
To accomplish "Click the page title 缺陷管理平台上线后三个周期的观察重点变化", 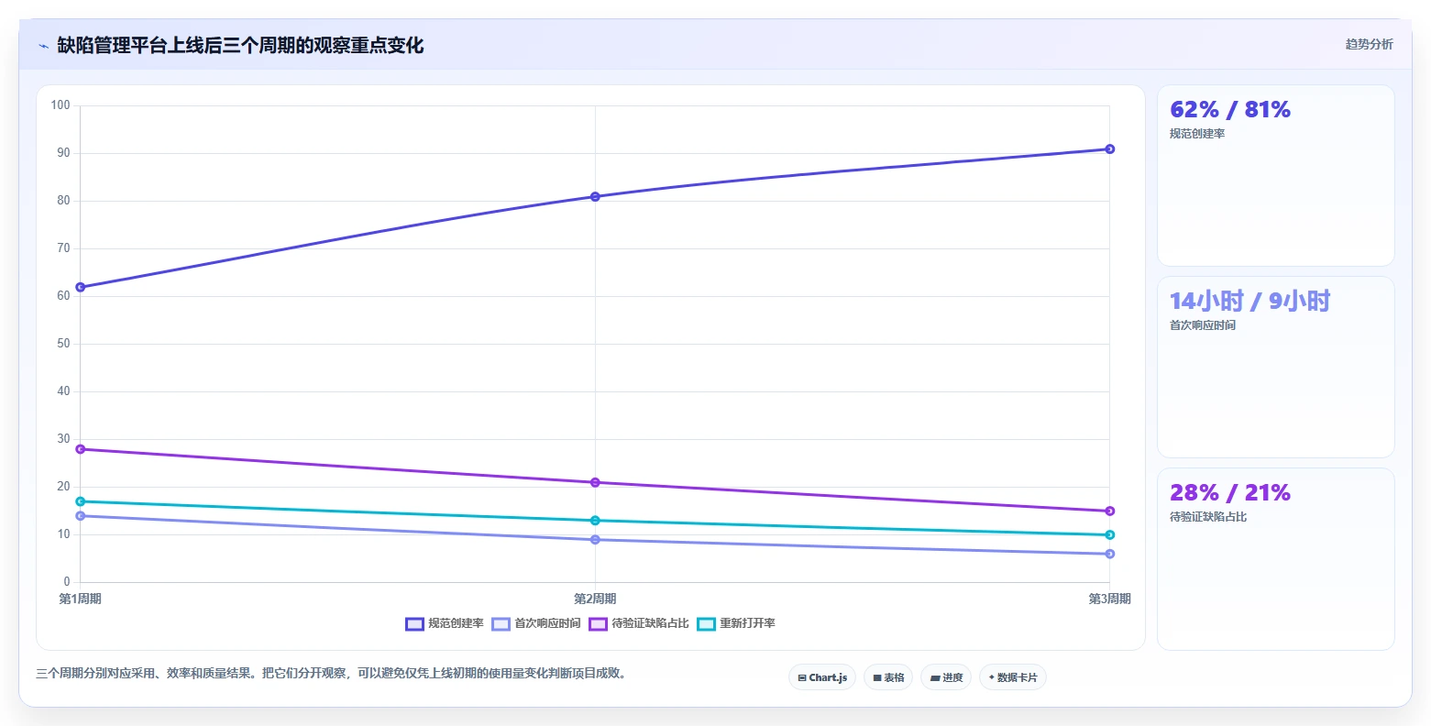I will coord(240,45).
